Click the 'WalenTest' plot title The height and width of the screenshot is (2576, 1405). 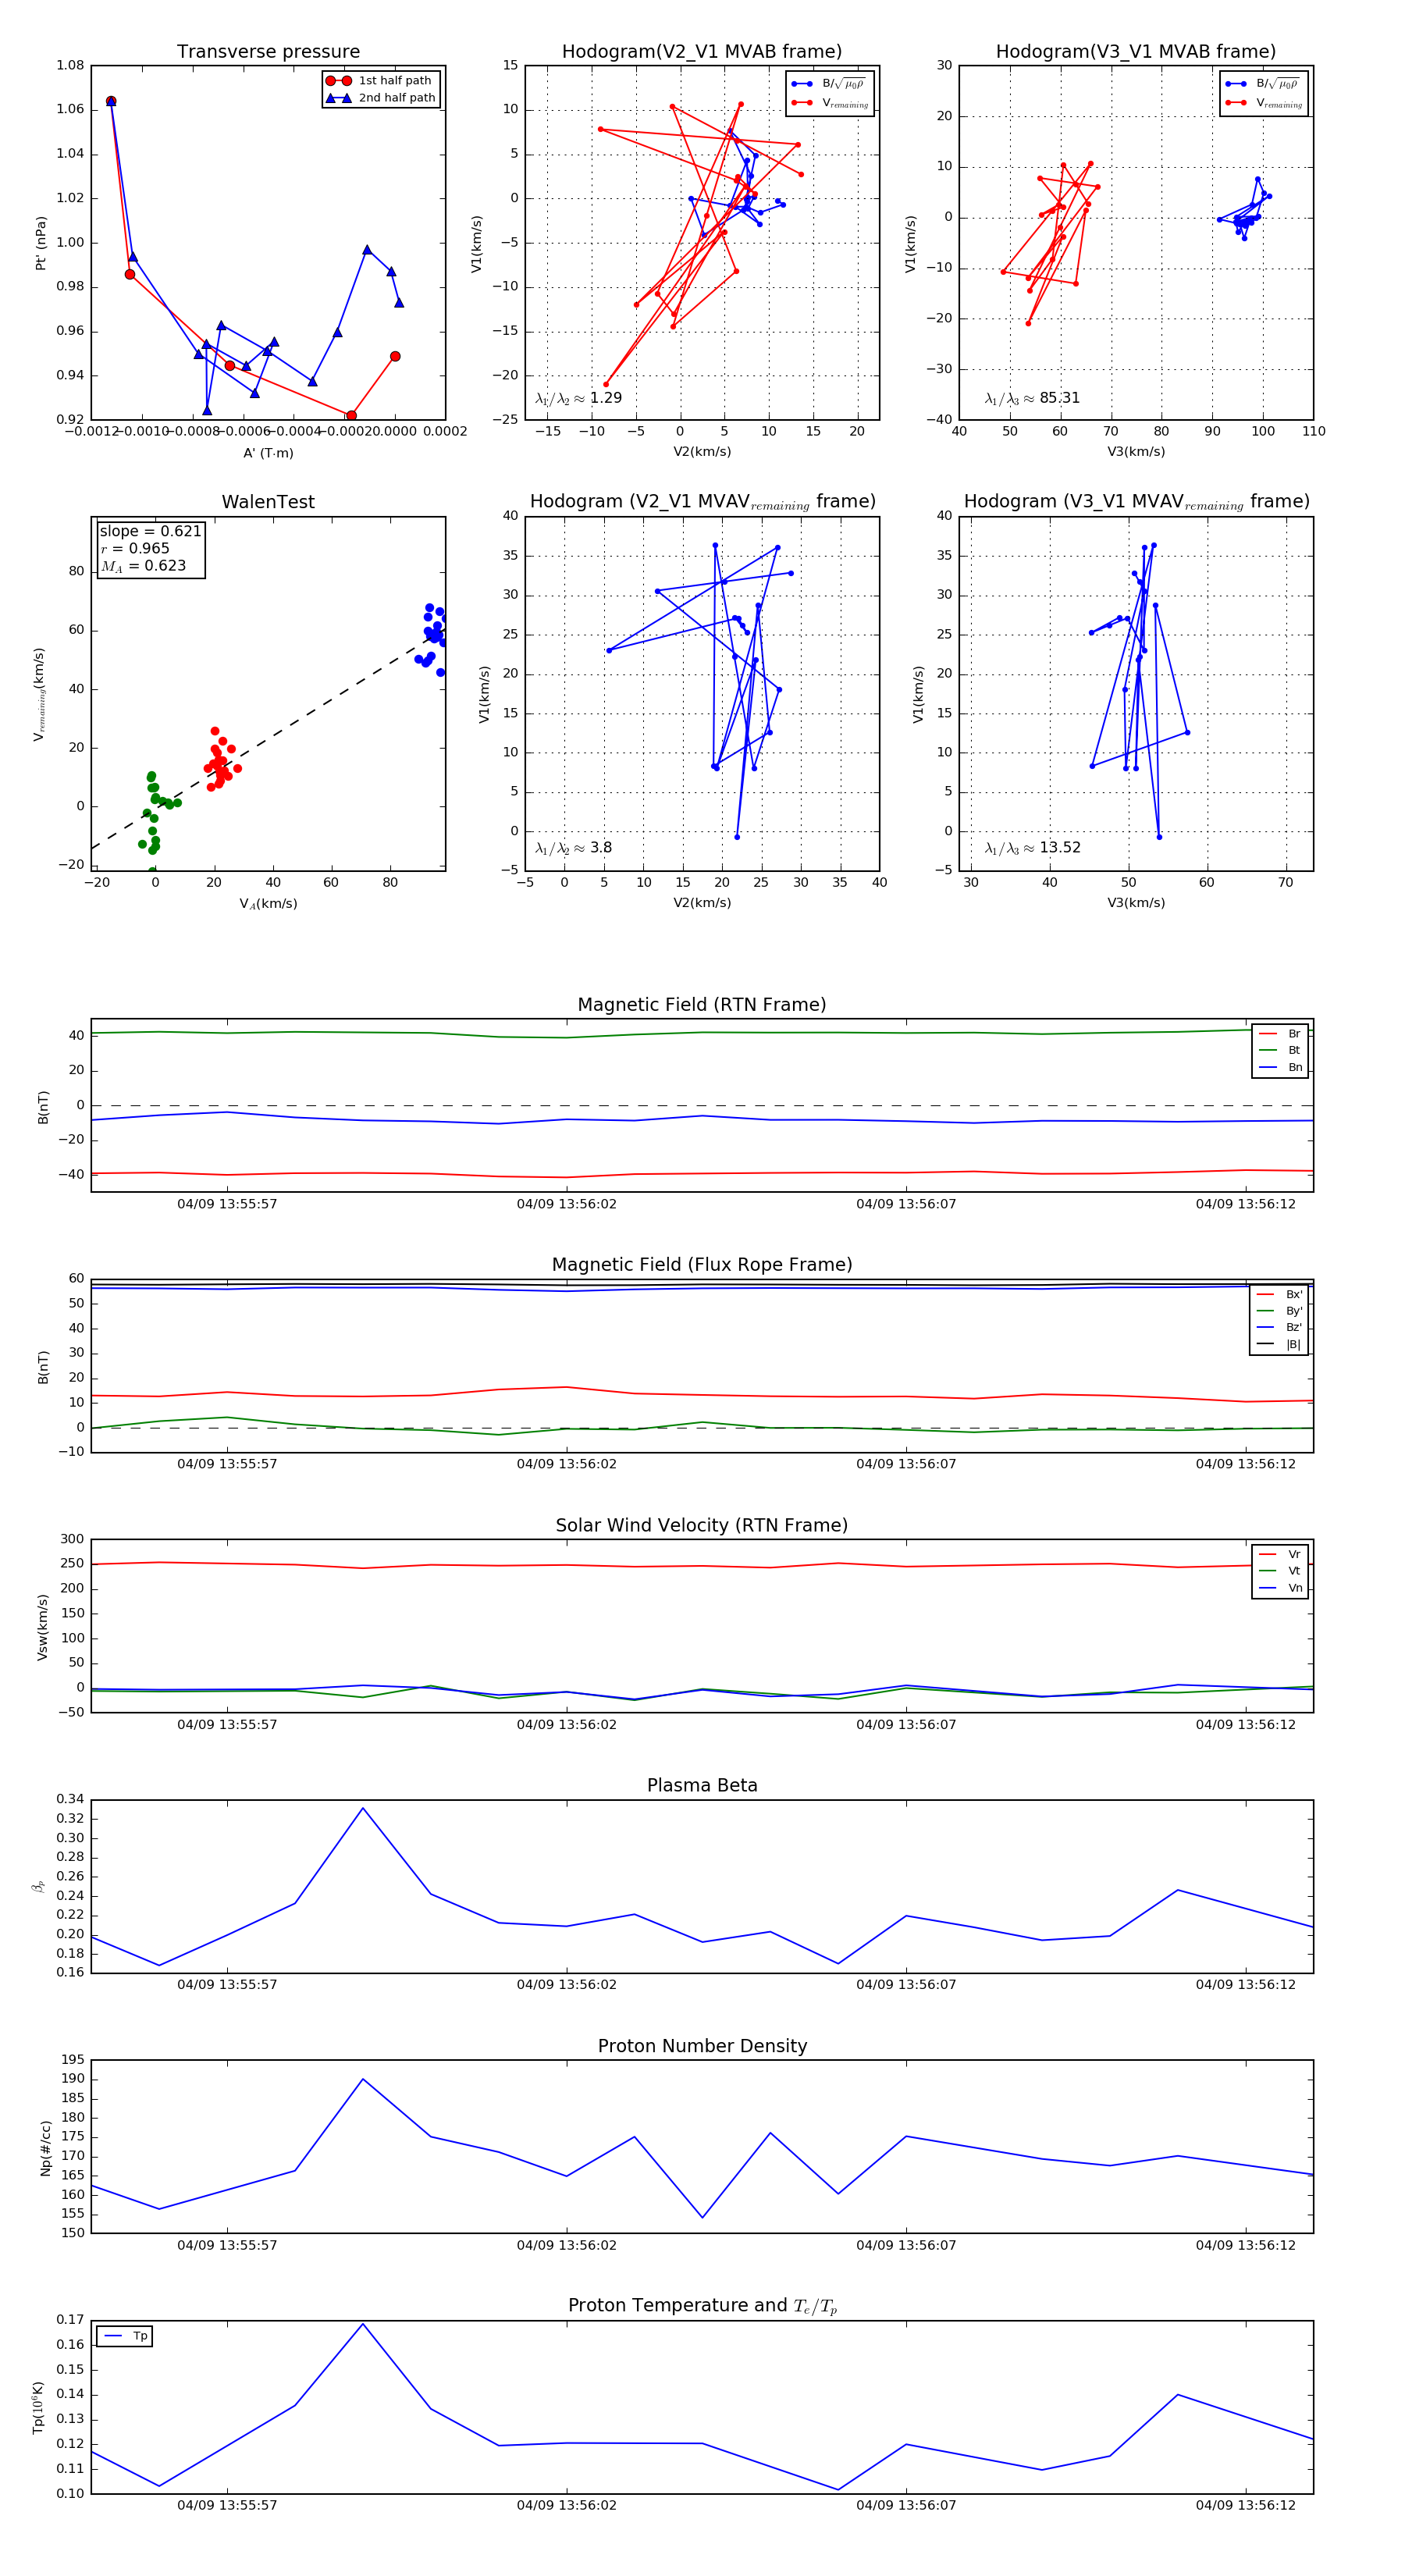[x=268, y=502]
